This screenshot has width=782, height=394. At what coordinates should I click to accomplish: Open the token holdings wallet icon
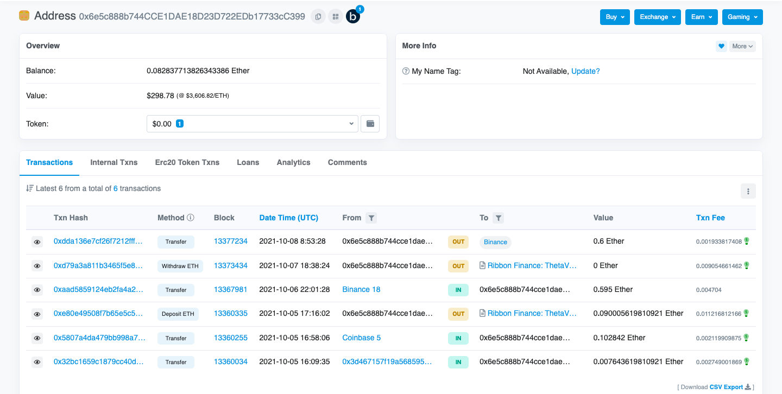click(x=370, y=124)
